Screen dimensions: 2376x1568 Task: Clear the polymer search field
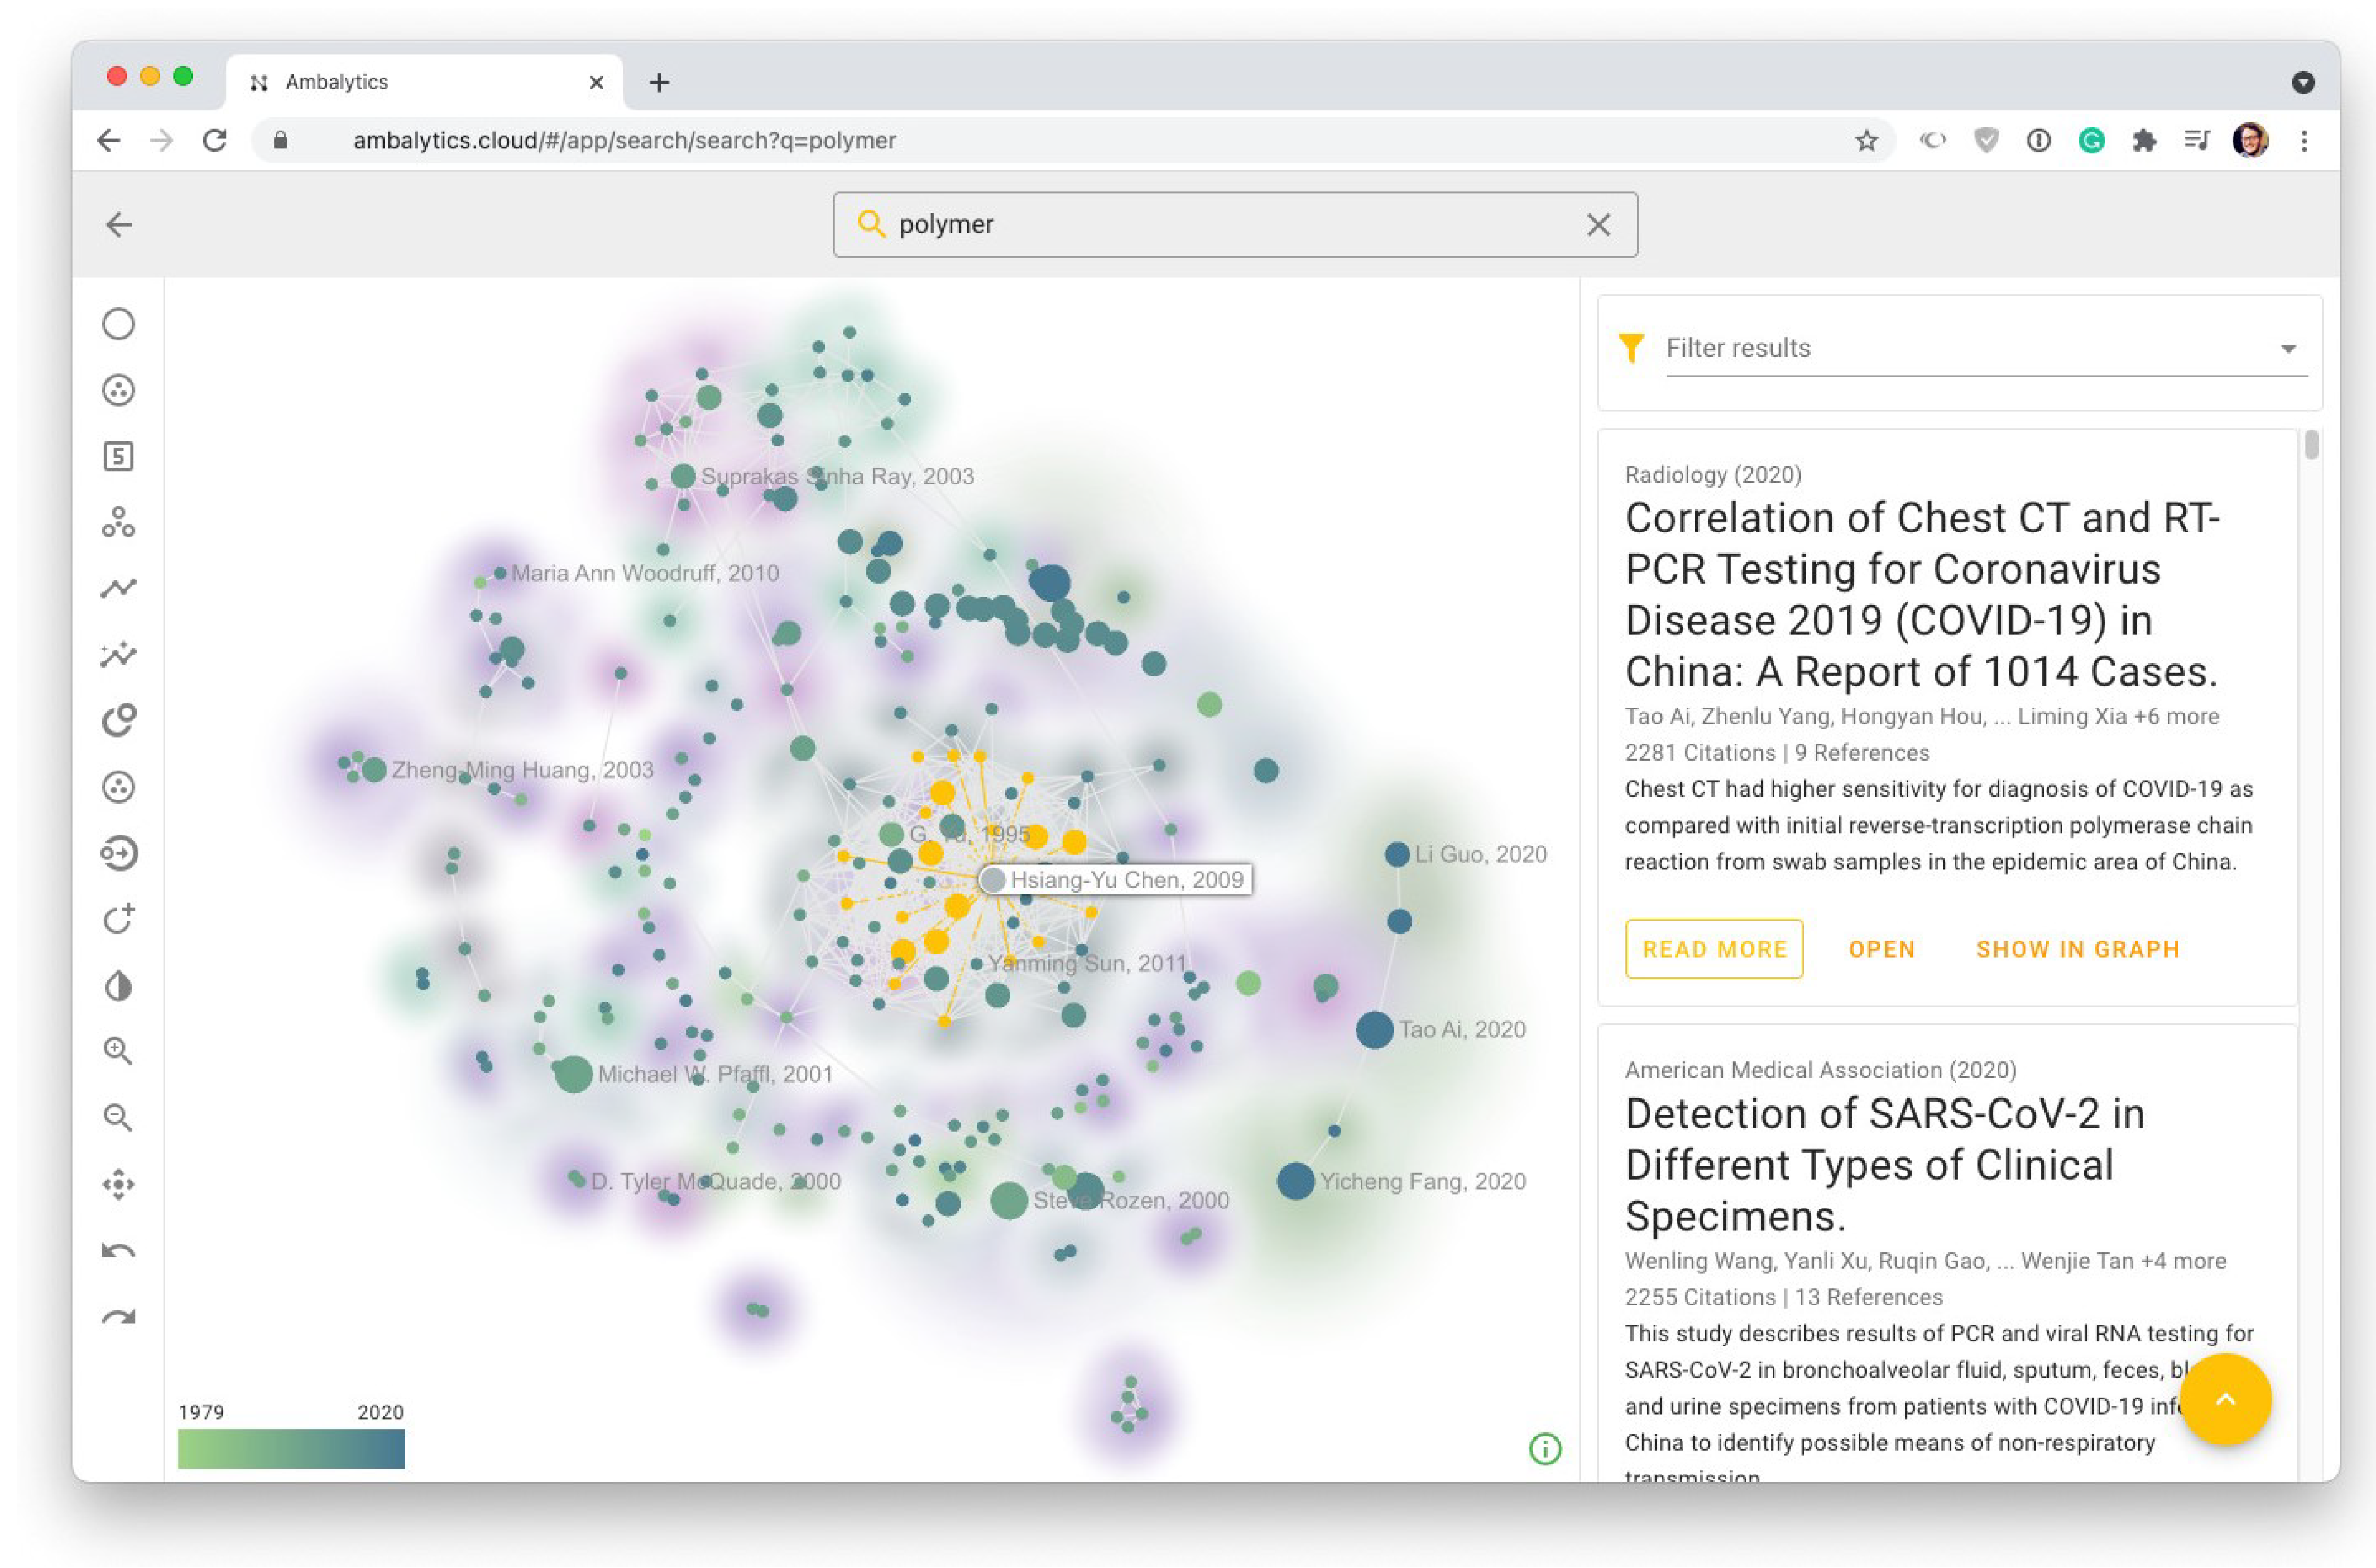pyautogui.click(x=1598, y=225)
